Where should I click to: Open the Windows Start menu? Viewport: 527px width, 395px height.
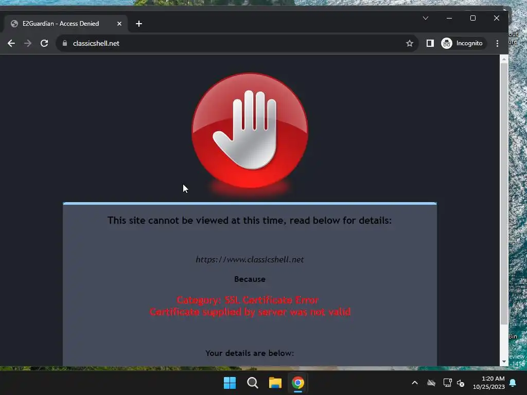coord(230,383)
